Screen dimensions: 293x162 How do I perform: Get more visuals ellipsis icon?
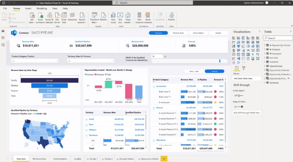(x=243, y=63)
